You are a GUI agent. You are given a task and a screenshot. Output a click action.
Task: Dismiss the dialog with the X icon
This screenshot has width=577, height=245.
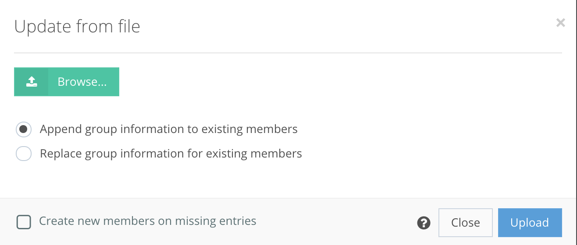[x=560, y=23]
